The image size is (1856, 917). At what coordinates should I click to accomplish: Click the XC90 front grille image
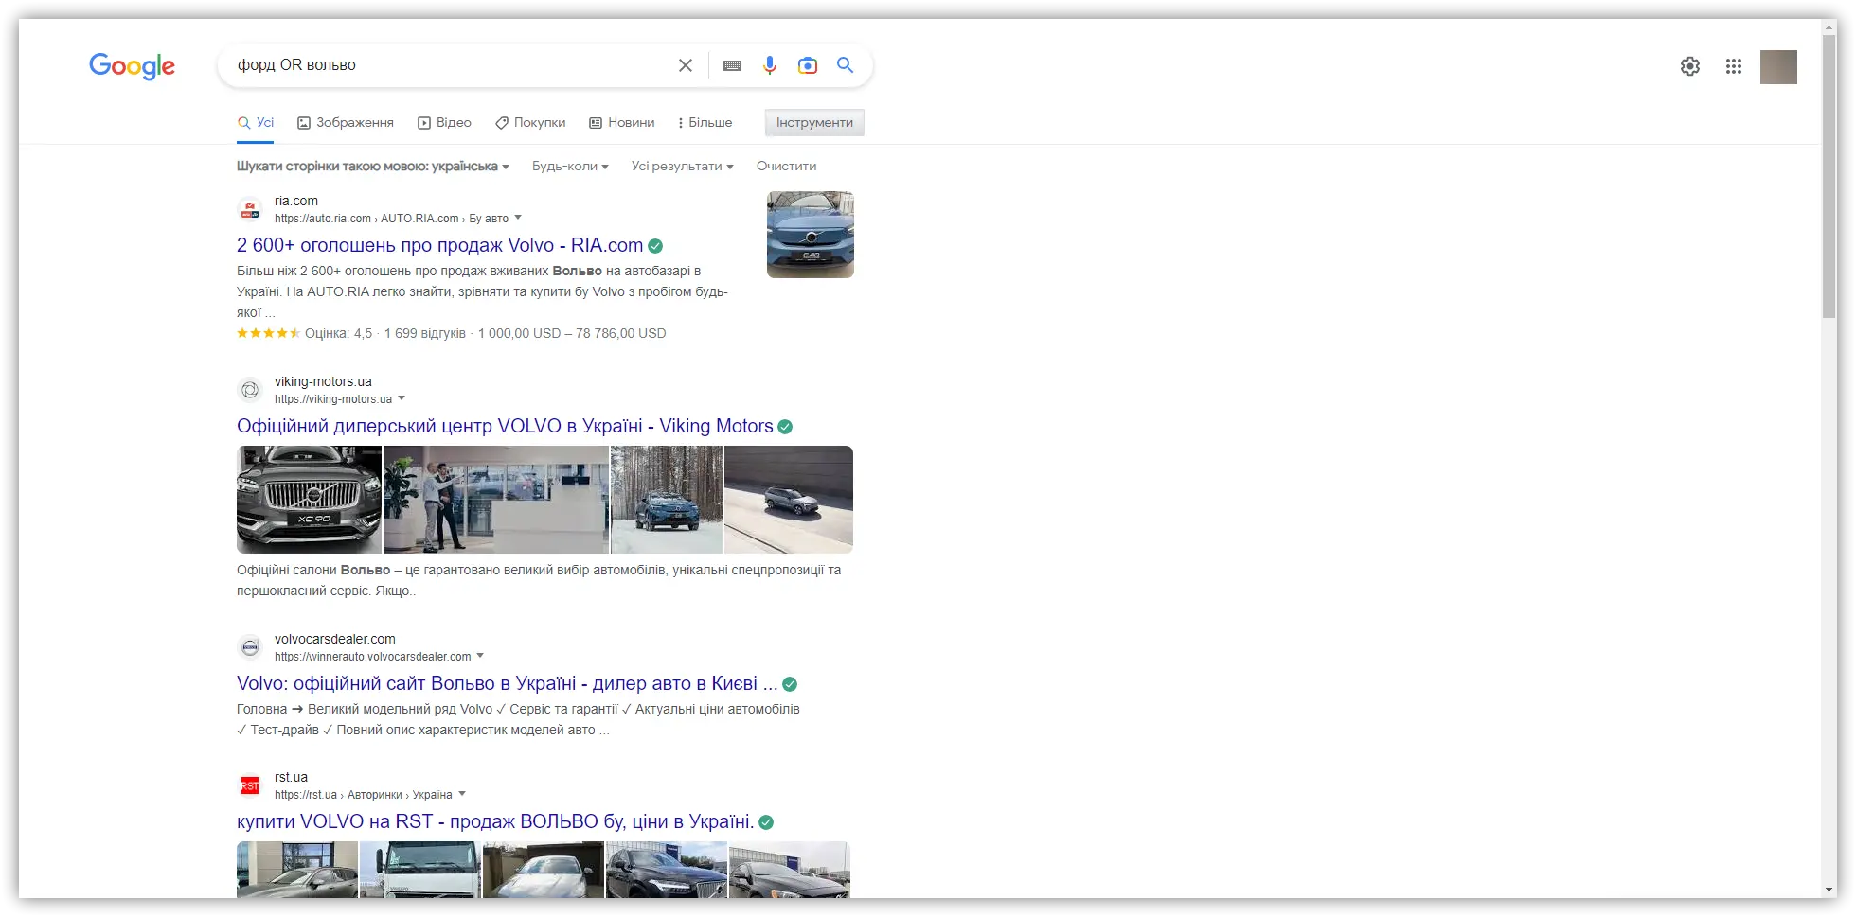[310, 500]
